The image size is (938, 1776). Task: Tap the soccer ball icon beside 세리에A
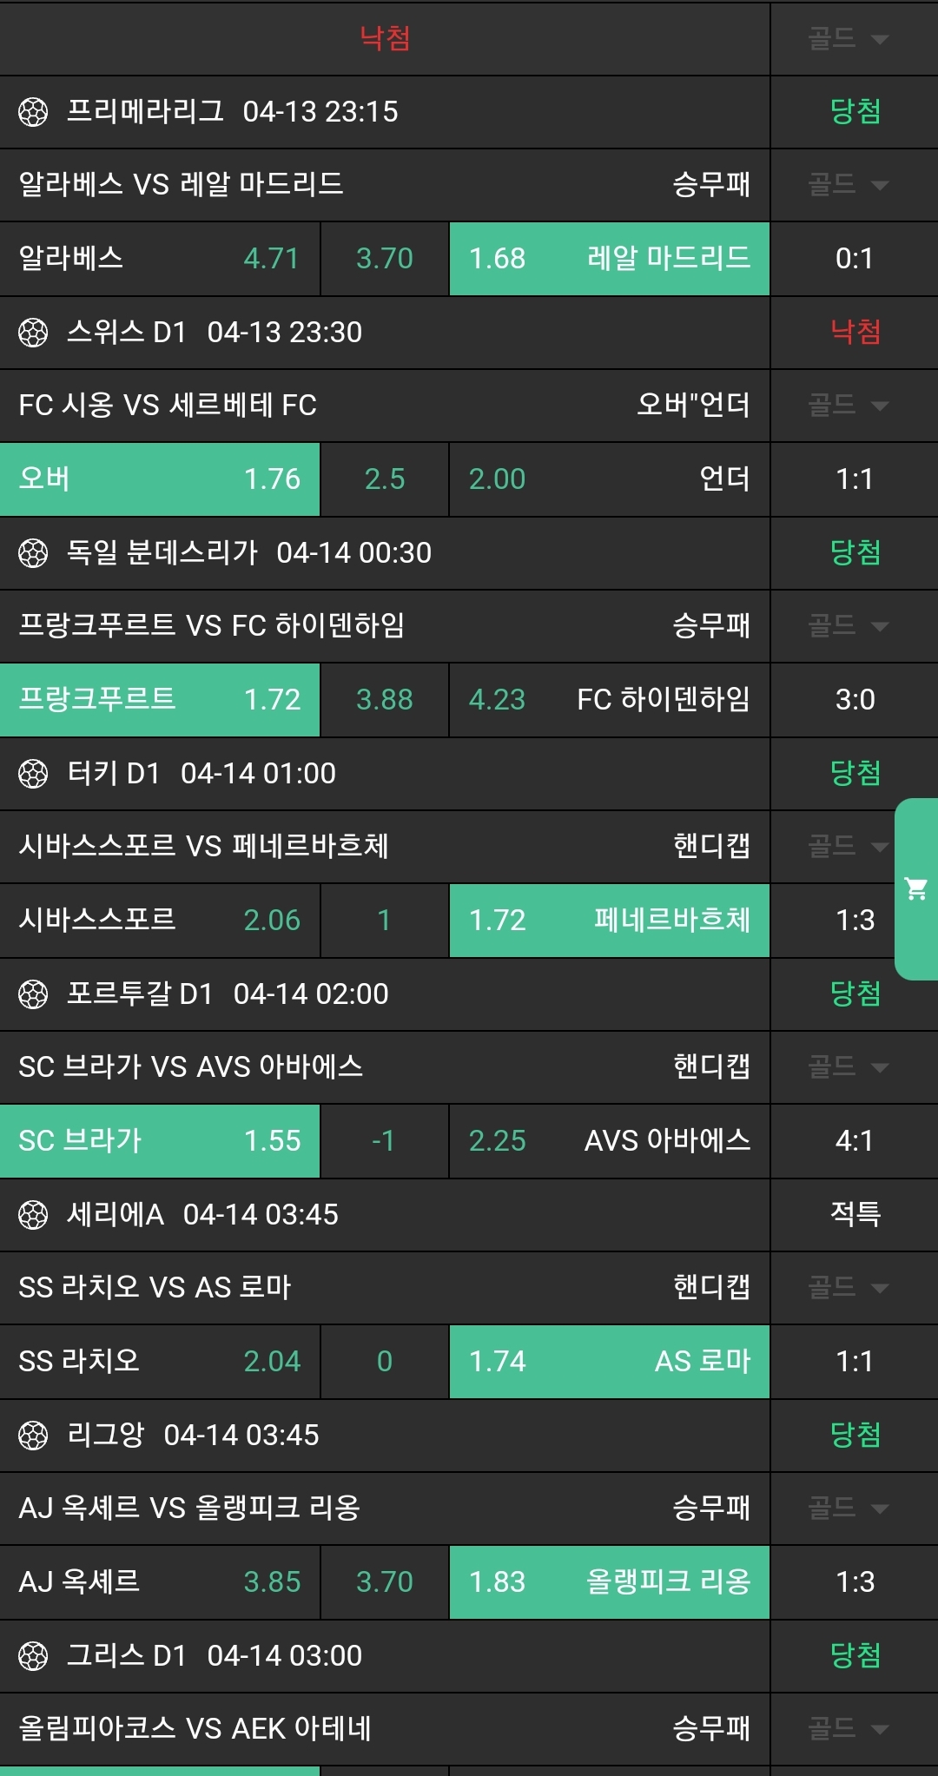(33, 1215)
